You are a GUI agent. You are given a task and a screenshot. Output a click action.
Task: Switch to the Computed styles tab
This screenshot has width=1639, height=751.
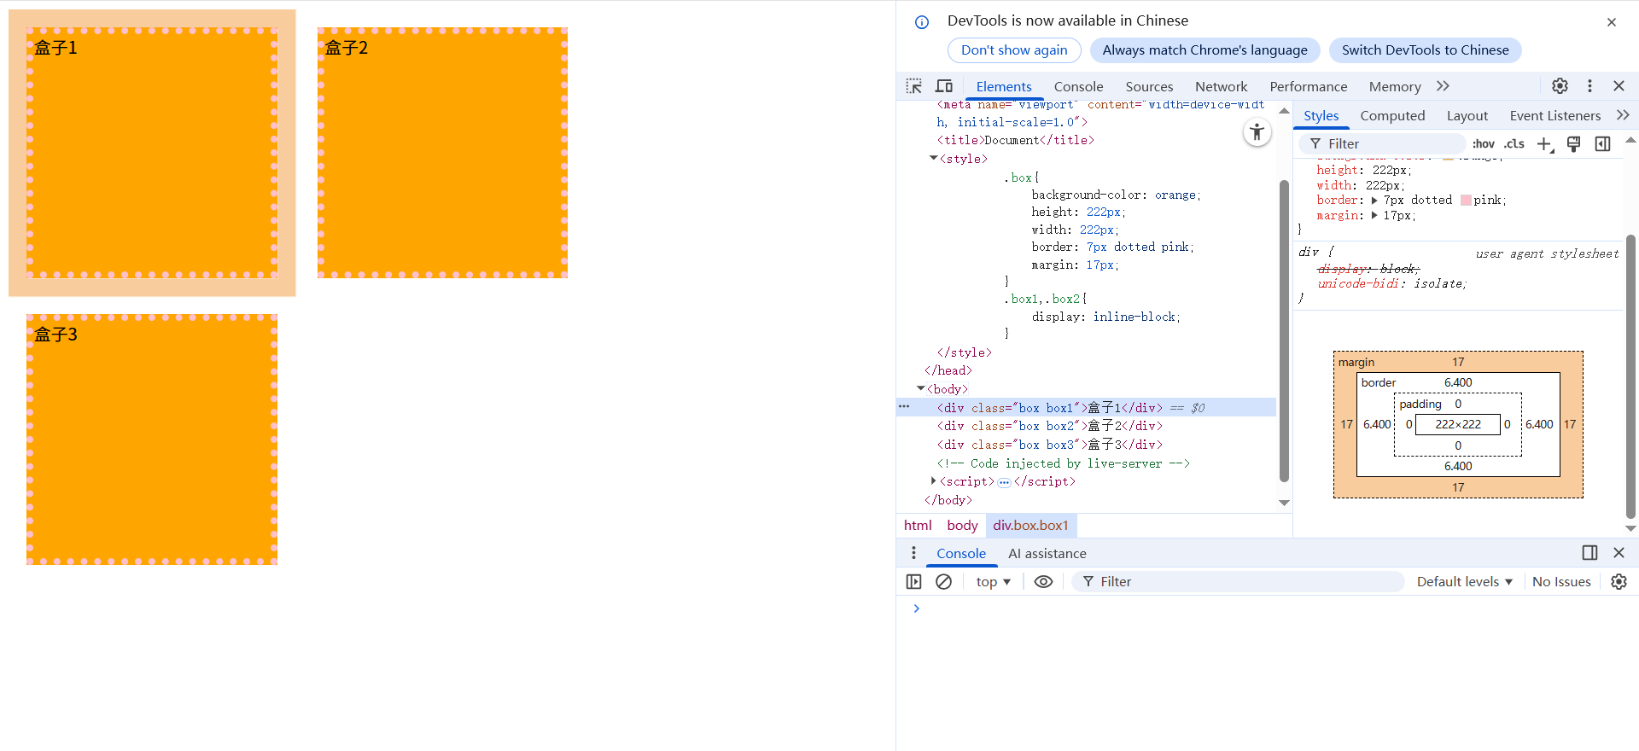pos(1392,116)
